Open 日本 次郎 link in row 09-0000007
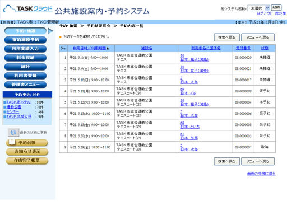The height and width of the screenshot is (215, 287). tap(189, 149)
